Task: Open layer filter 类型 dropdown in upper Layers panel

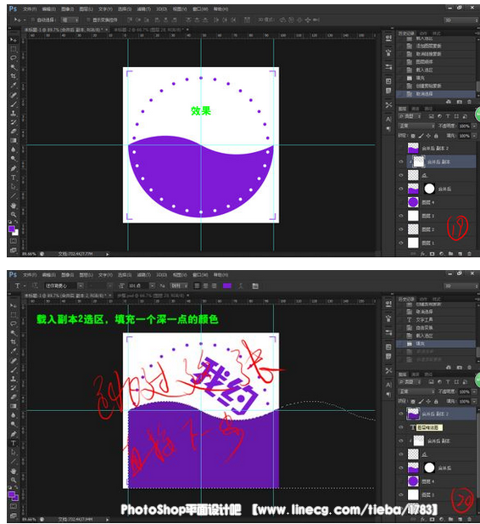Action: (410, 116)
